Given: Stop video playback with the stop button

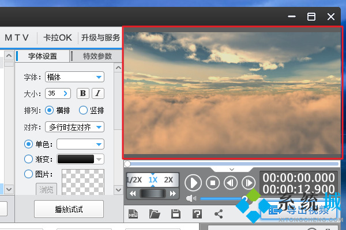Looking at the screenshot, I should 213,183.
